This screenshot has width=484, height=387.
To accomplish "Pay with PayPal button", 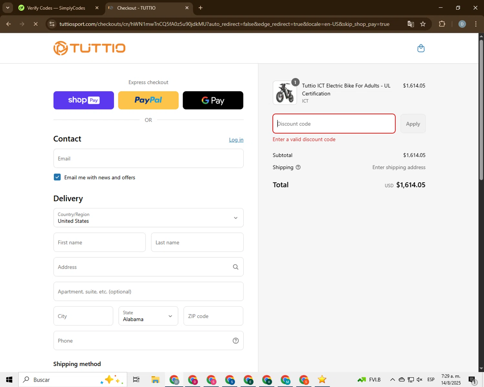I will [x=148, y=100].
